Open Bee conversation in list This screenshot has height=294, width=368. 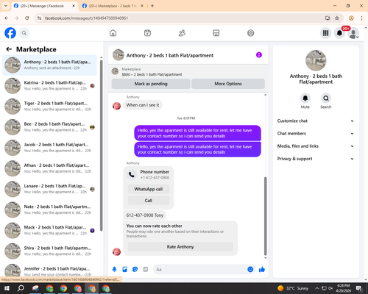click(49, 127)
